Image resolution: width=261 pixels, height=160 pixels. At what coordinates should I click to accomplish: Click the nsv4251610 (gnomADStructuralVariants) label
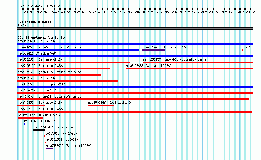[50, 72]
